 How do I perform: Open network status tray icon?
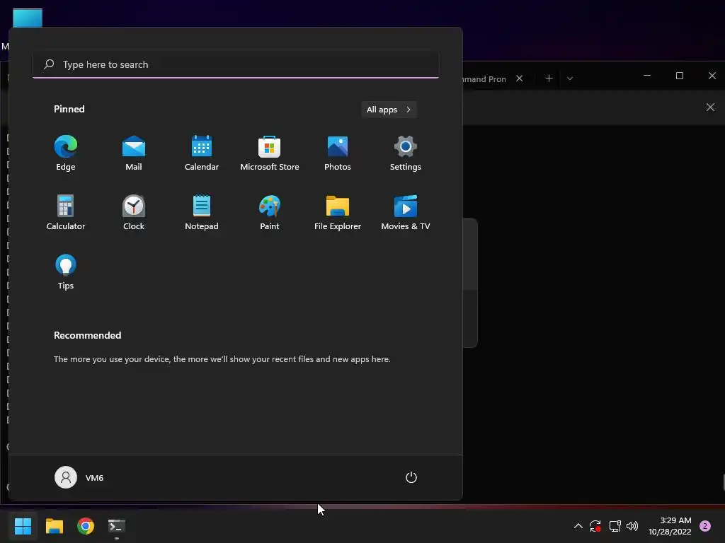[x=615, y=526]
